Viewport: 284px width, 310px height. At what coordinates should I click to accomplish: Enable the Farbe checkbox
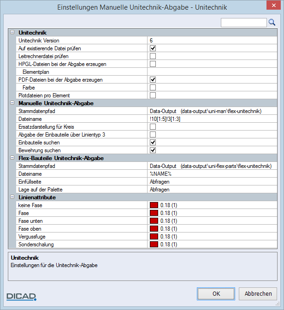153,87
